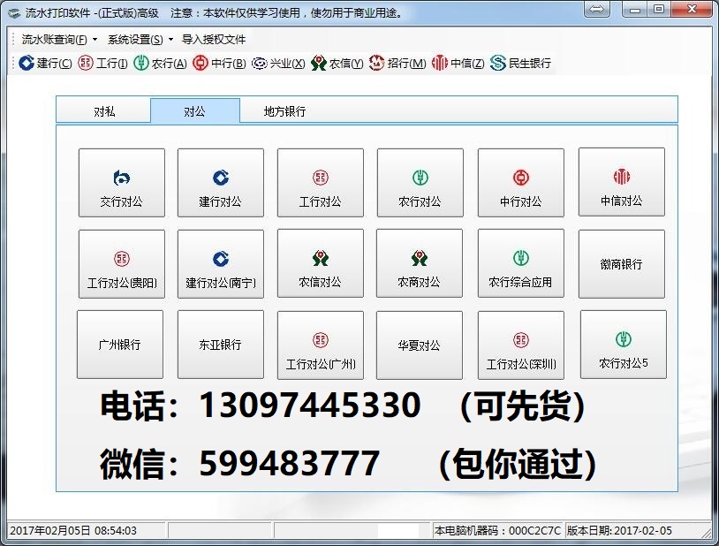This screenshot has height=546, width=719.
Task: Choose the 建行对公(南宁) template
Action: tap(221, 264)
